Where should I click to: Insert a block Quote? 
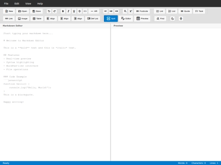click(185, 11)
